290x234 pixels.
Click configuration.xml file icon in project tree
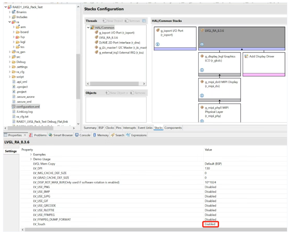click(14, 107)
